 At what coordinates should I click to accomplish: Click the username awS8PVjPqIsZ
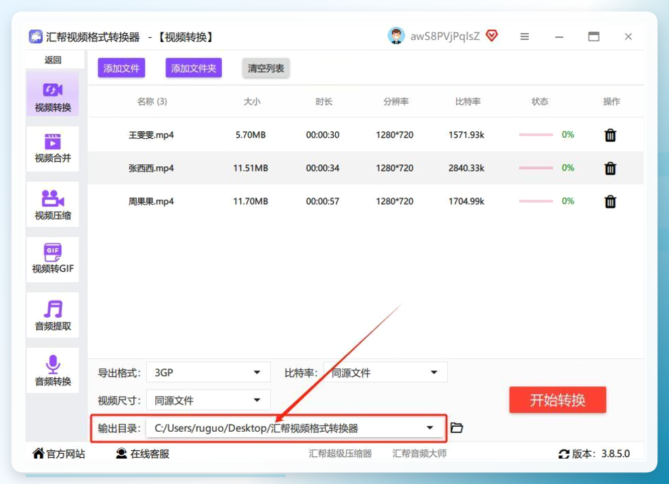tap(445, 36)
